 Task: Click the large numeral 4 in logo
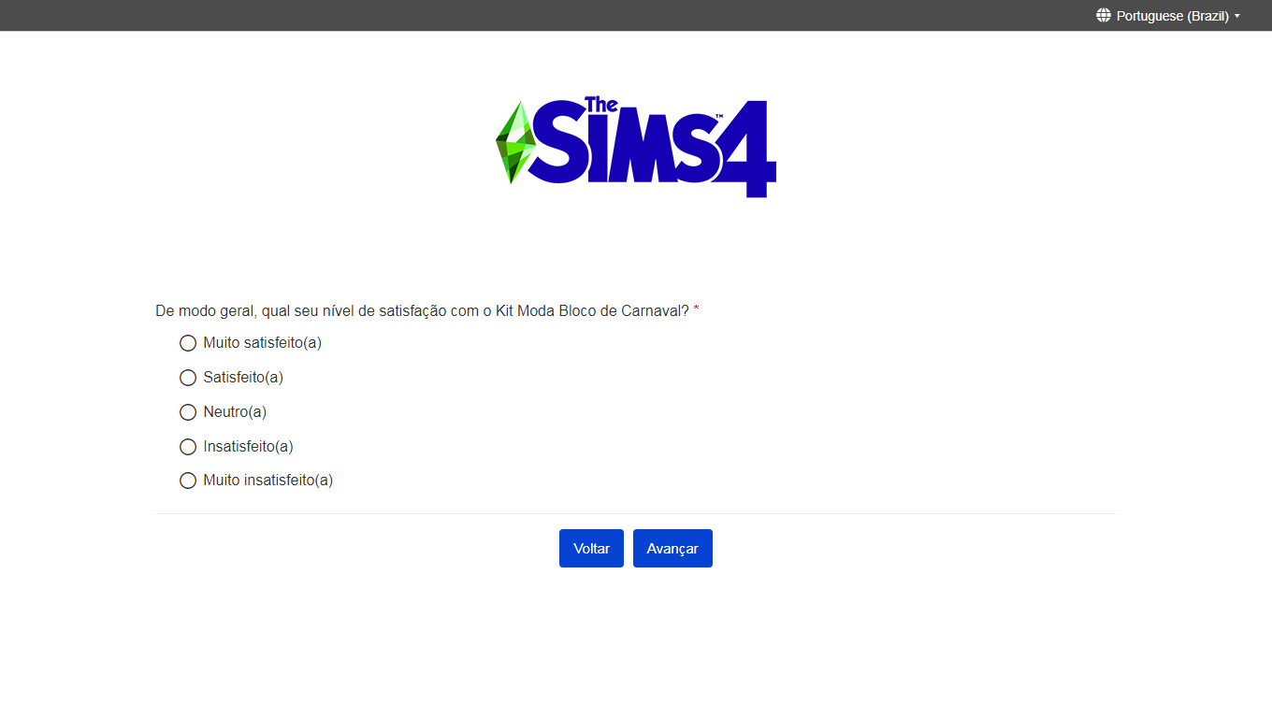pos(748,149)
